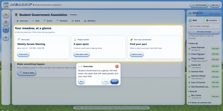Add a new group with the green plus

pyautogui.click(x=6, y=37)
